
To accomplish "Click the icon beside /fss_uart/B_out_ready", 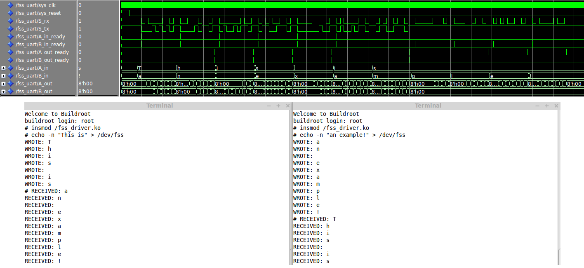I will click(10, 60).
